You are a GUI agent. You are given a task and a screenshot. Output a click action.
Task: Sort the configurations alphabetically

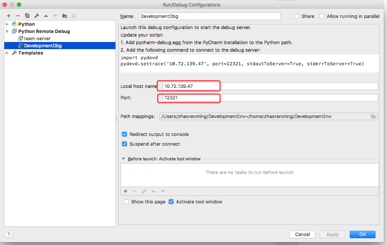(x=74, y=16)
